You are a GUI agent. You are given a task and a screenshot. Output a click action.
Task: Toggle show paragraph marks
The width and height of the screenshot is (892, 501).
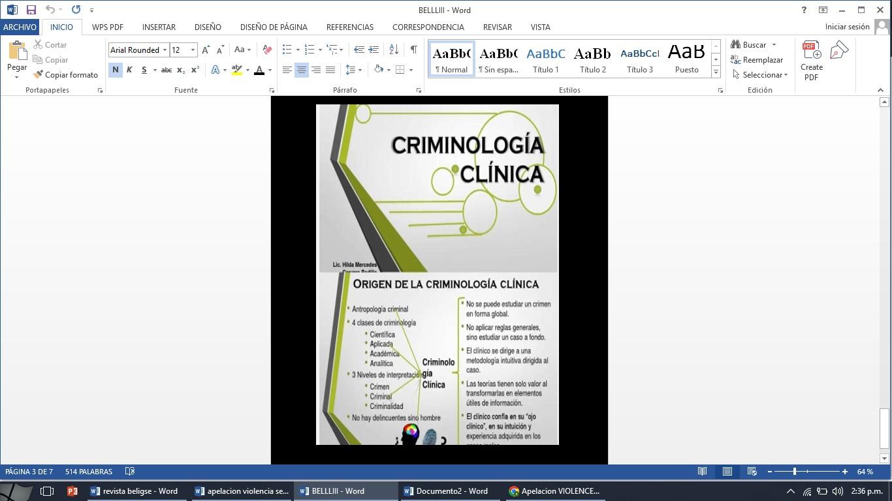coord(413,50)
